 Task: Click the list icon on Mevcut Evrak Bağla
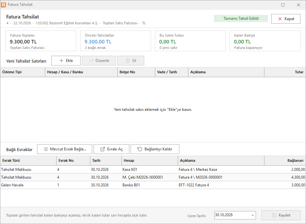[45, 149]
